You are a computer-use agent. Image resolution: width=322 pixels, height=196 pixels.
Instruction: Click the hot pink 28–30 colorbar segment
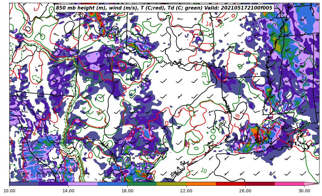click(289, 184)
